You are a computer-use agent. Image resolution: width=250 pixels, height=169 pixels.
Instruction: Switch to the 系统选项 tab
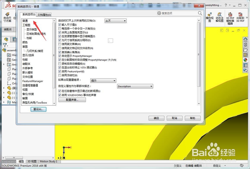tap(29, 14)
